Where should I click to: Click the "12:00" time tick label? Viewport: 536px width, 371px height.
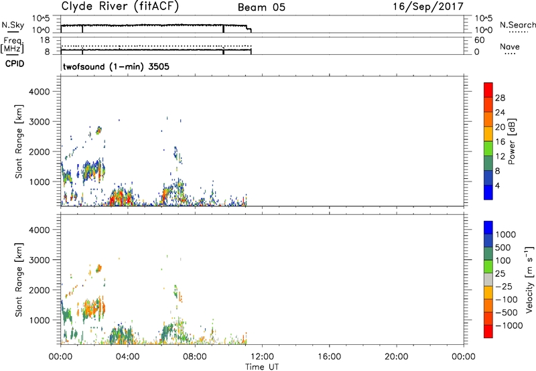pos(262,357)
